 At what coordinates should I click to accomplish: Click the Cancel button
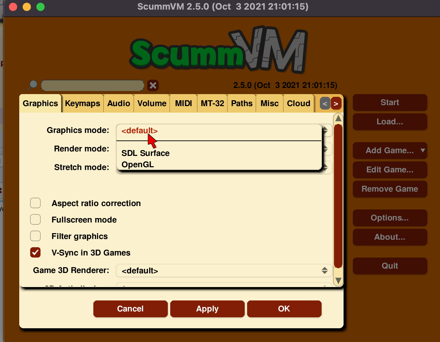click(130, 309)
